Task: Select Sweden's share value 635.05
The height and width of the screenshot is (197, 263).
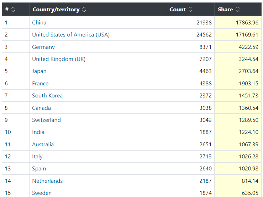Action: (250, 193)
